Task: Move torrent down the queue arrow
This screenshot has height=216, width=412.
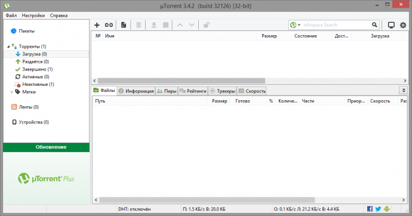Action: [192, 25]
